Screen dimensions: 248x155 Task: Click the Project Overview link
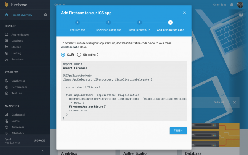click(22, 15)
